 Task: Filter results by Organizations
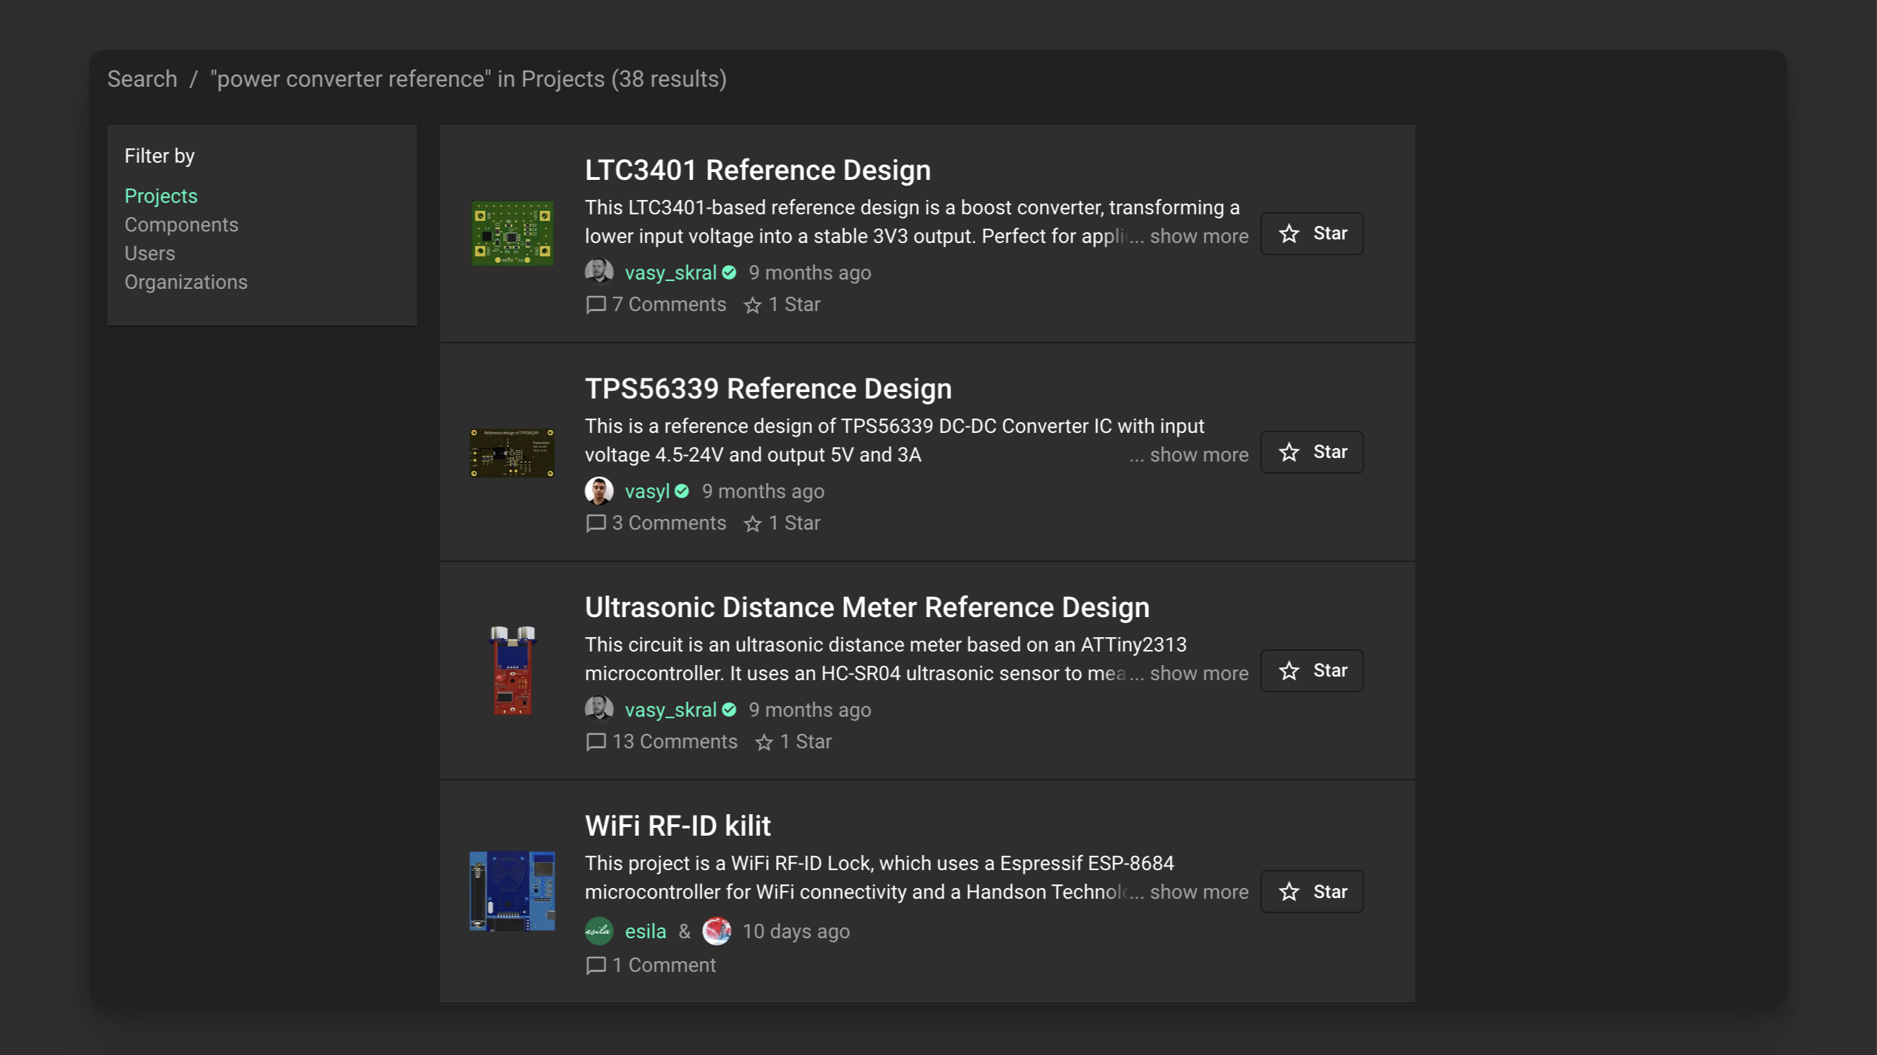point(186,282)
